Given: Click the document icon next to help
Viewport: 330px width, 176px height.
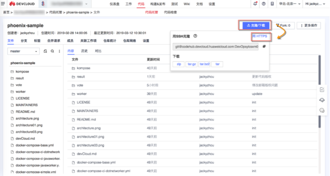Looking at the screenshot, I should 272,4.
